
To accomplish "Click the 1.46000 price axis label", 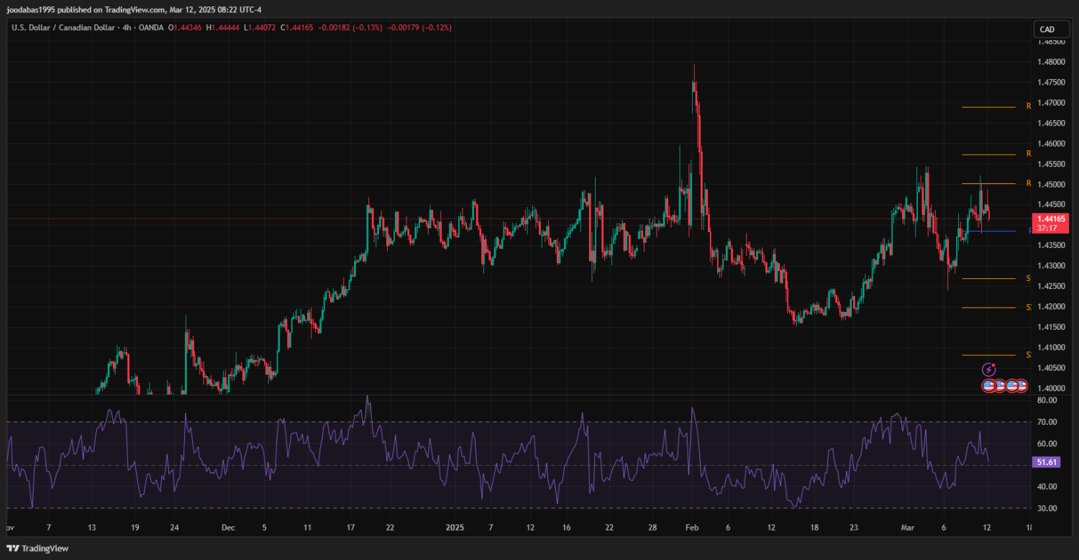I will point(1051,144).
